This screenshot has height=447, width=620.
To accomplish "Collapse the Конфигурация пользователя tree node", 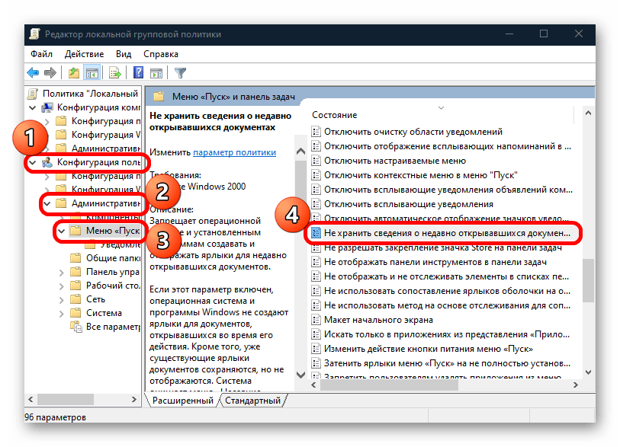I will point(32,162).
